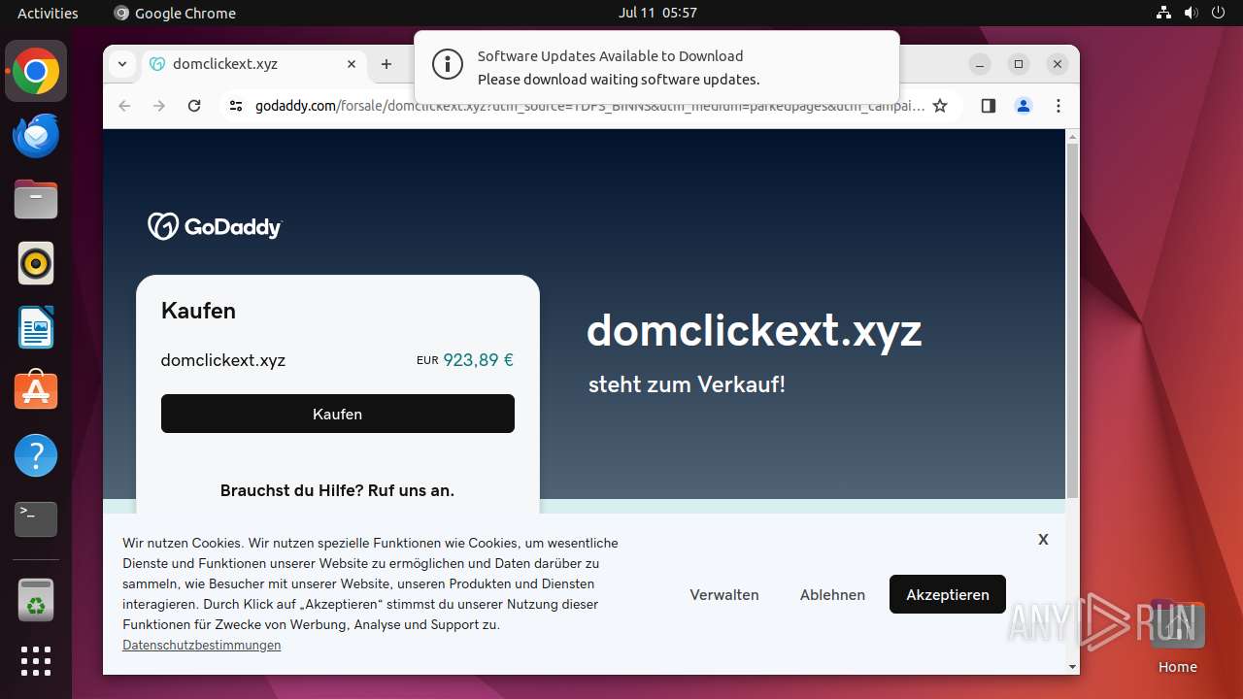Open Google Chrome from the dock
This screenshot has height=699, width=1243.
[36, 71]
